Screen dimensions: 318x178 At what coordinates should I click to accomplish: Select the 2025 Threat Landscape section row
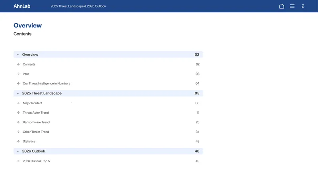pyautogui.click(x=108, y=93)
